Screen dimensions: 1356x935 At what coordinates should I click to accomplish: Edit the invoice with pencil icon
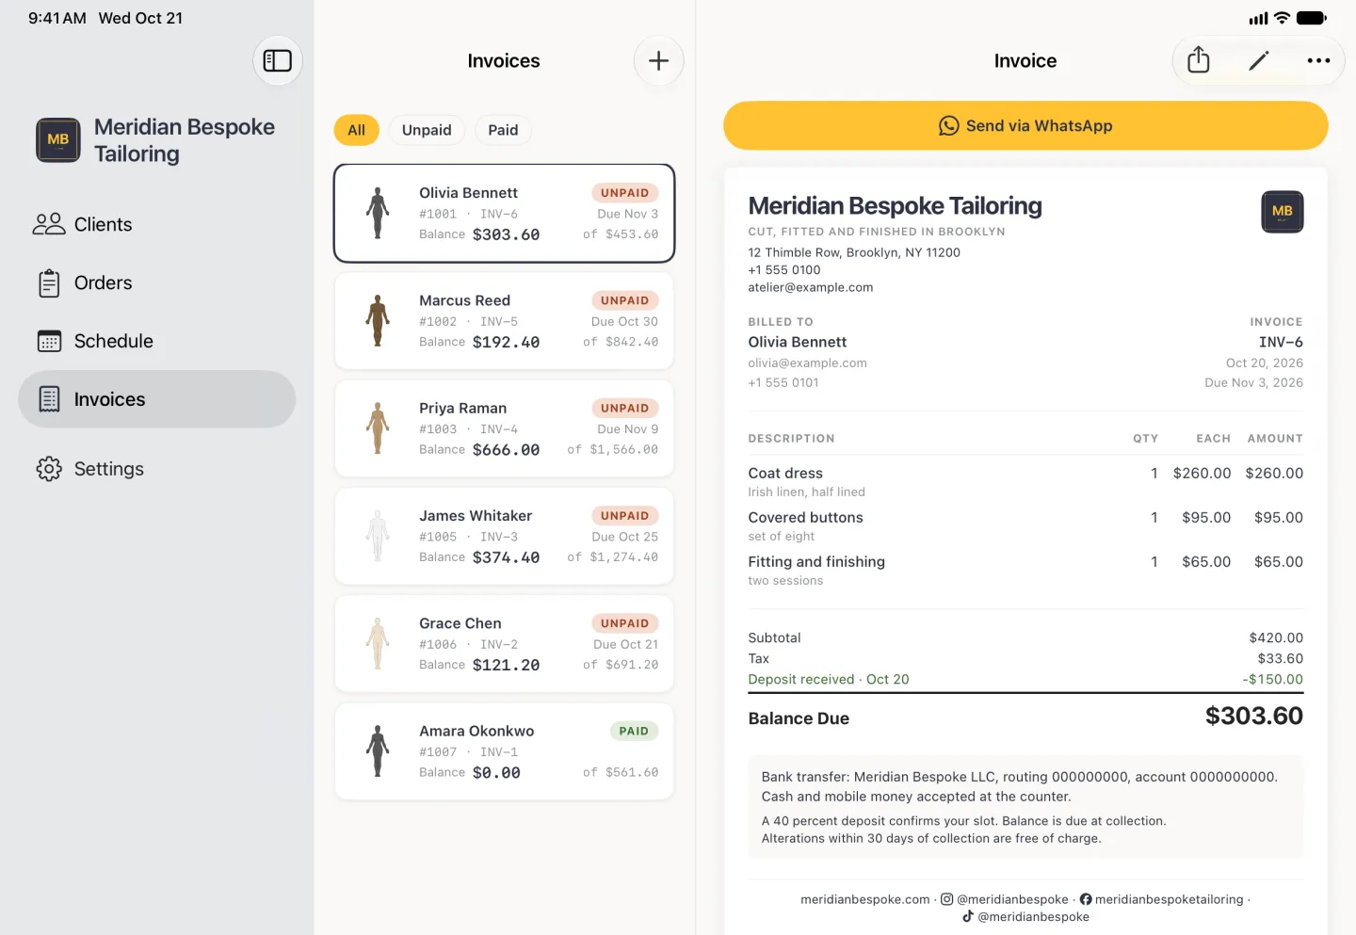[1259, 60]
